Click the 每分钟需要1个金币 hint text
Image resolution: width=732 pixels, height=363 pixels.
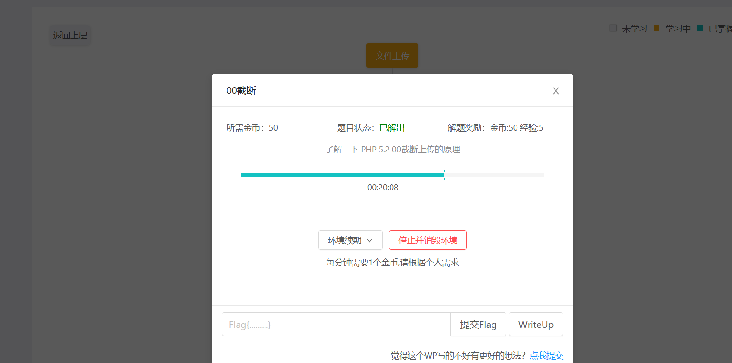[x=392, y=263]
